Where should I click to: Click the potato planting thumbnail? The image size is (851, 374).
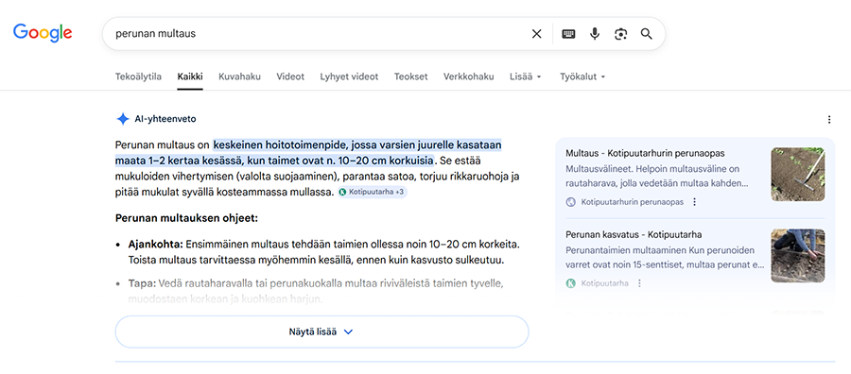(797, 256)
